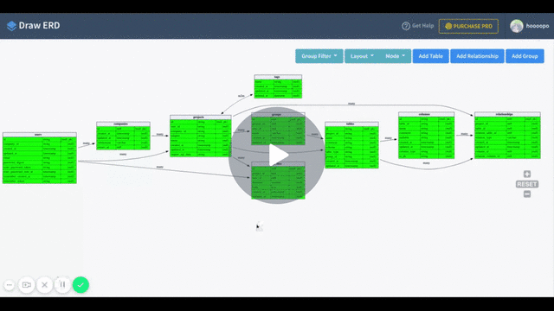Click the PURCHASE PRO button
Viewport: 554px width, 311px height.
tap(468, 26)
